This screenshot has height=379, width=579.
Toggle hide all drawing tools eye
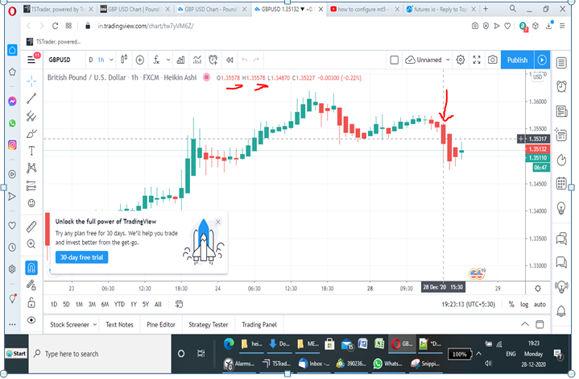(x=31, y=320)
